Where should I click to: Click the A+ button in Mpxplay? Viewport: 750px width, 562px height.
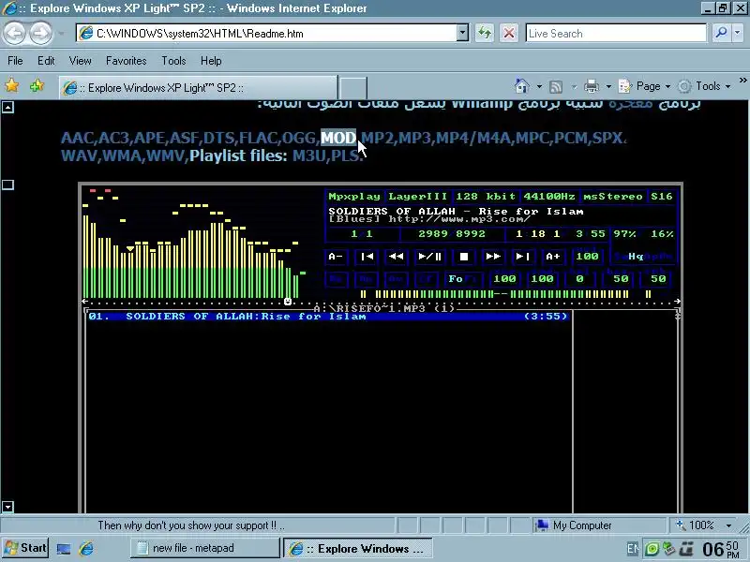(x=553, y=257)
